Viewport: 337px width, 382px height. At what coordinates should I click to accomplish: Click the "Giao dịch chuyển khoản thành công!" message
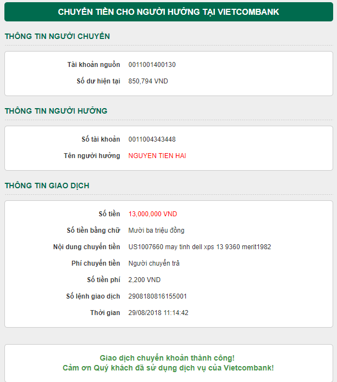tap(167, 358)
